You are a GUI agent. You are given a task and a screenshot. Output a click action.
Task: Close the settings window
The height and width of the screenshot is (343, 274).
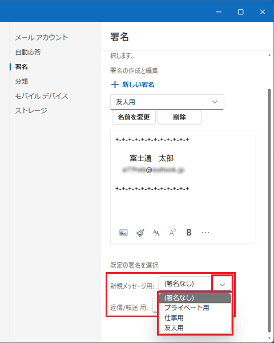point(263,12)
